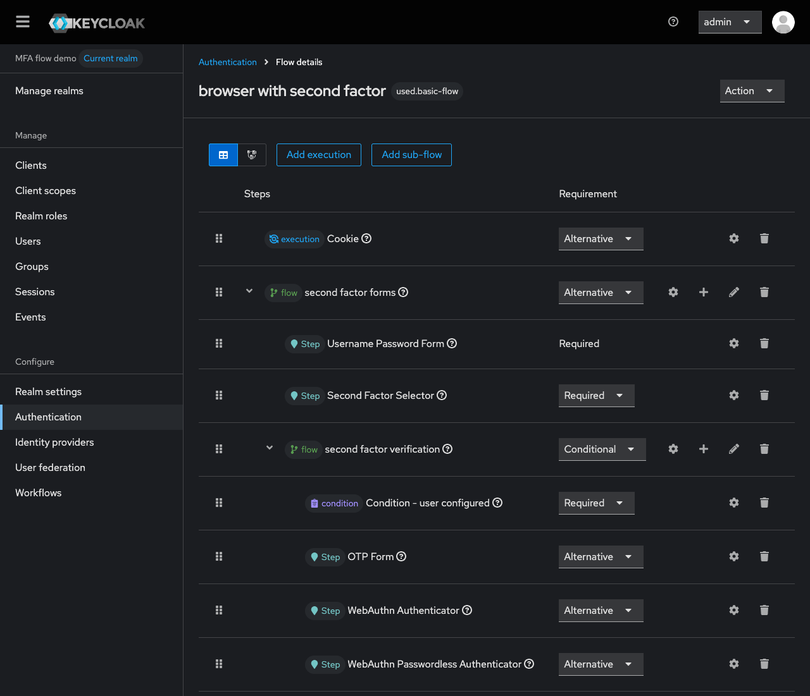Open settings gear for second factor verification

coord(673,449)
